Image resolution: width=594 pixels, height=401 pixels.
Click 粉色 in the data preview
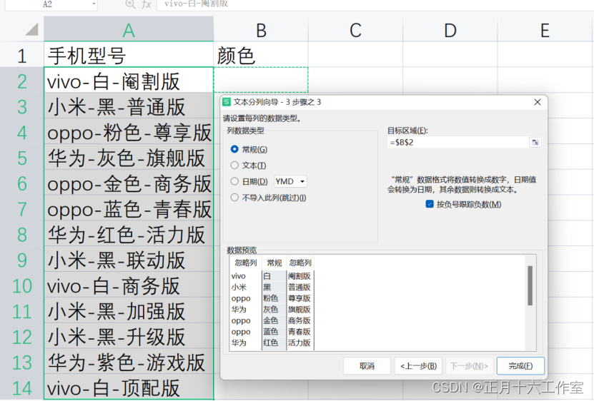[270, 298]
